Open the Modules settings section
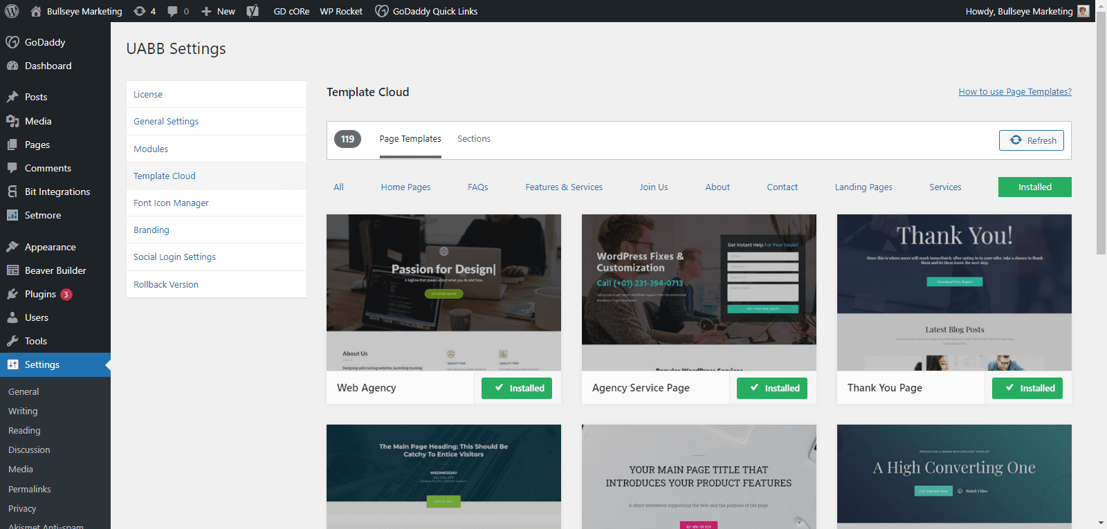This screenshot has width=1107, height=529. pyautogui.click(x=217, y=149)
